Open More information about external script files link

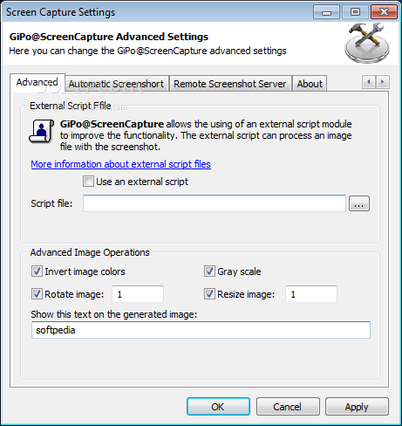click(x=120, y=164)
